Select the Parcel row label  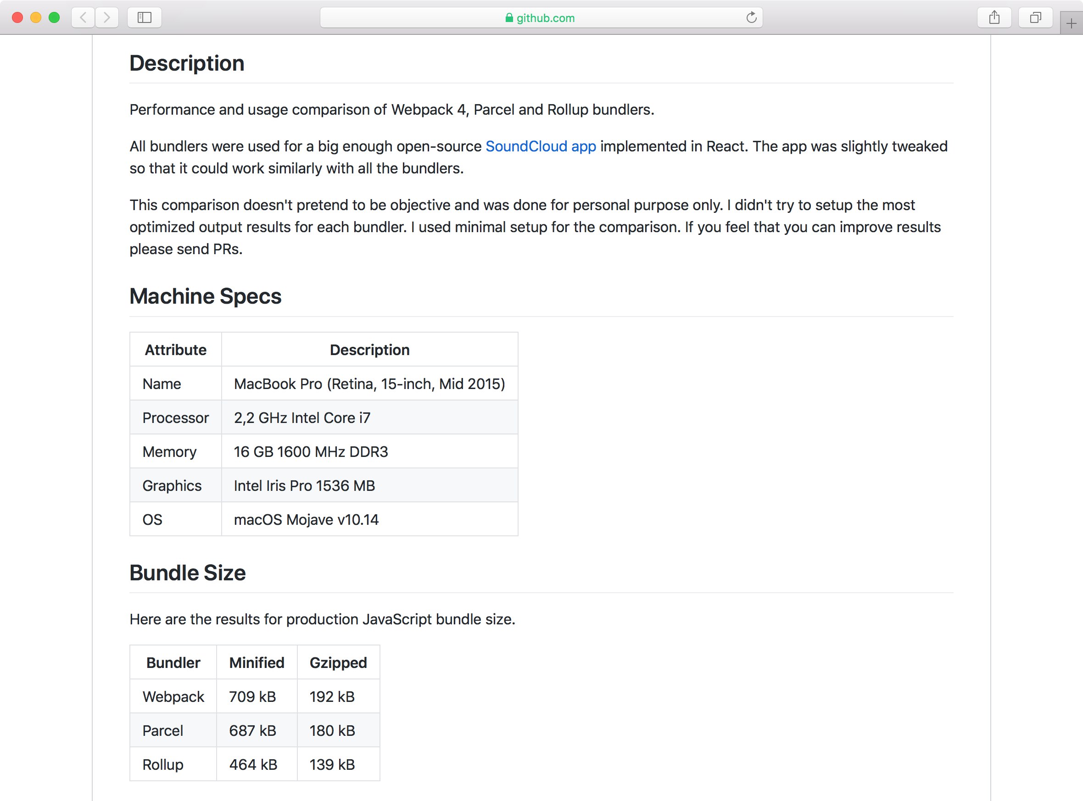point(173,730)
